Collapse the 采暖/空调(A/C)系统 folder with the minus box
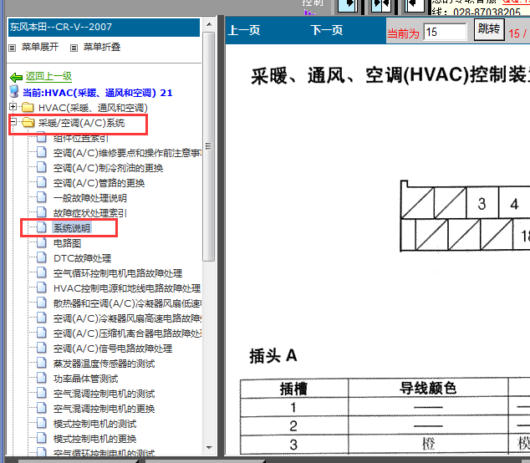 (13, 122)
